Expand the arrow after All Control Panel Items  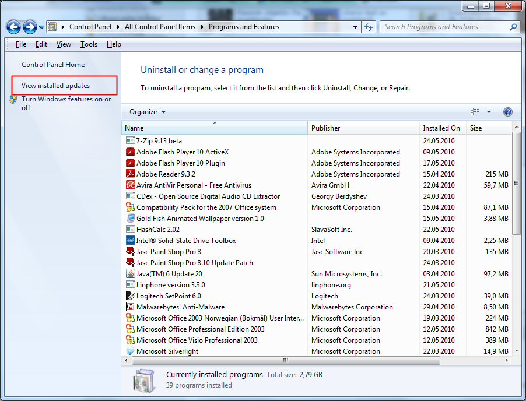pos(202,27)
